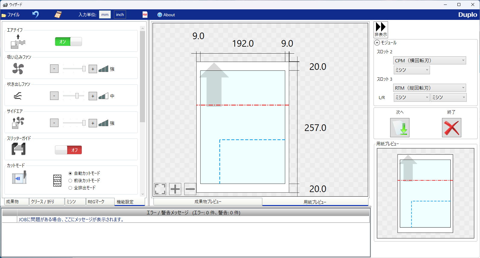Image resolution: width=480 pixels, height=258 pixels.
Task: Adjust the 吹き出しファン strength slider
Action: pos(74,96)
